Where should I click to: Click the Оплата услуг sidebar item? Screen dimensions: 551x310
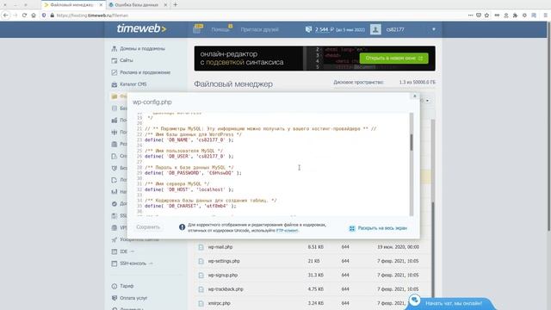coord(133,298)
